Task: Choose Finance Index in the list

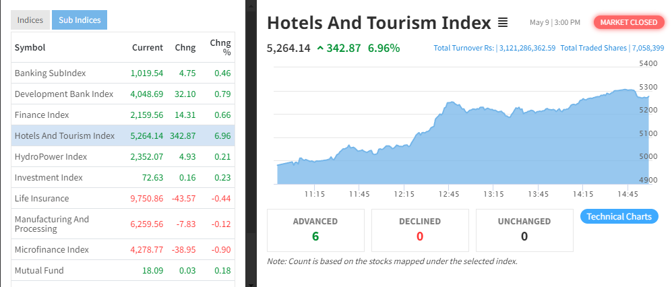Action: [42, 115]
